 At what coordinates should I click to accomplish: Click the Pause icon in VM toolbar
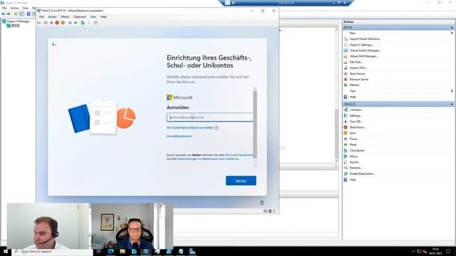(x=70, y=23)
